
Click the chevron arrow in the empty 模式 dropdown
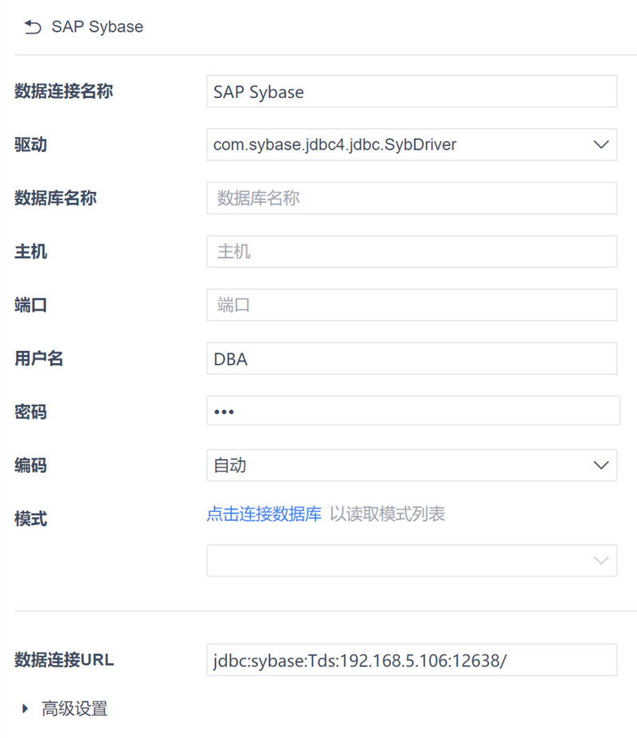[601, 560]
